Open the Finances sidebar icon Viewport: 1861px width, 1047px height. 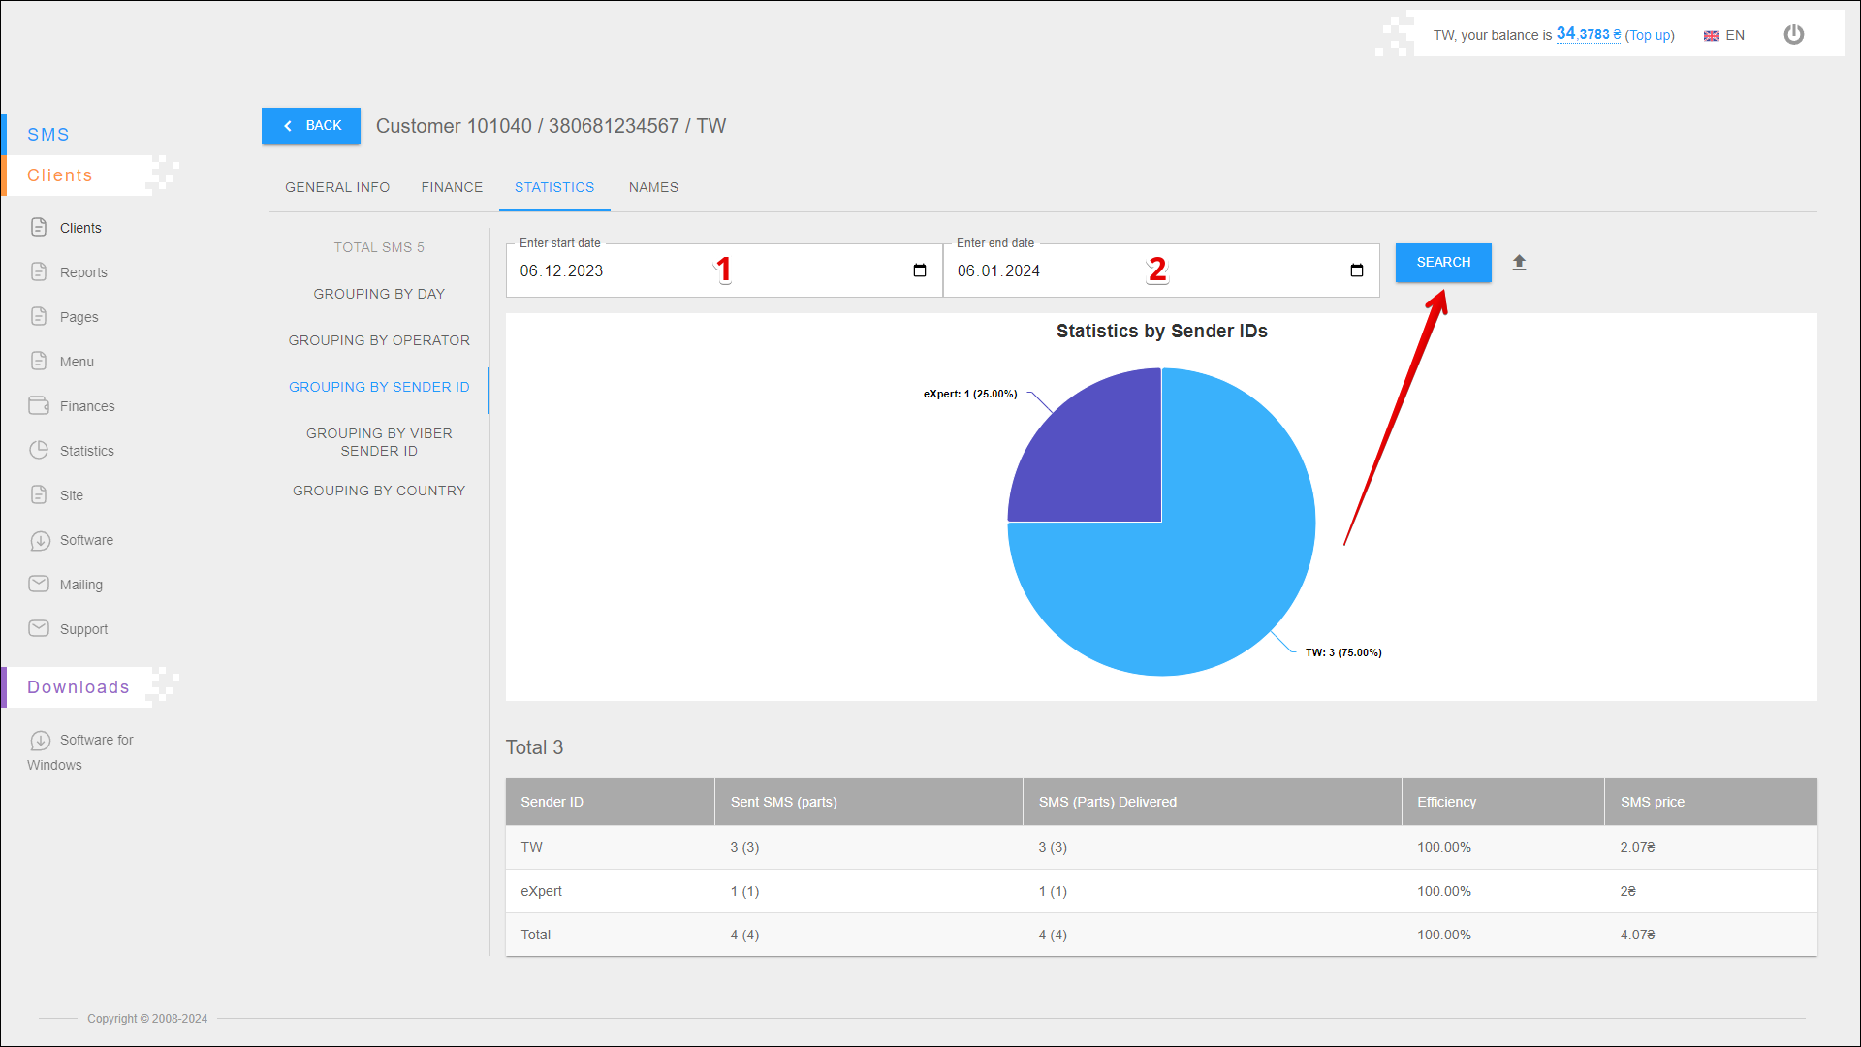click(39, 406)
